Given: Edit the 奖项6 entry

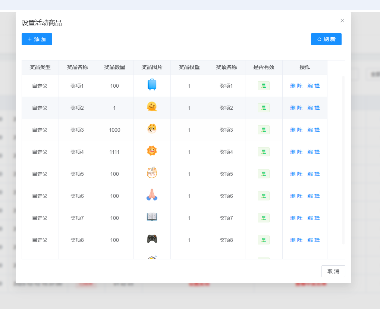Looking at the screenshot, I should [x=313, y=196].
